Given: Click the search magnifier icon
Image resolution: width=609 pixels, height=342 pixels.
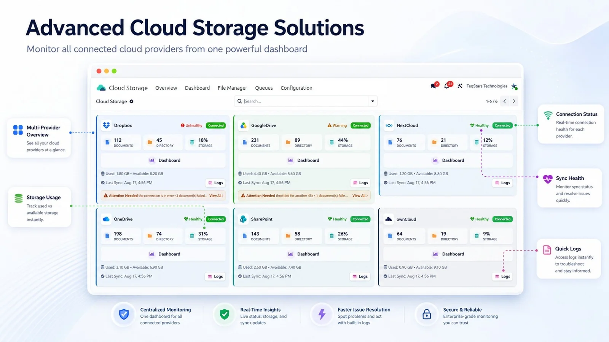Looking at the screenshot, I should click(x=240, y=101).
